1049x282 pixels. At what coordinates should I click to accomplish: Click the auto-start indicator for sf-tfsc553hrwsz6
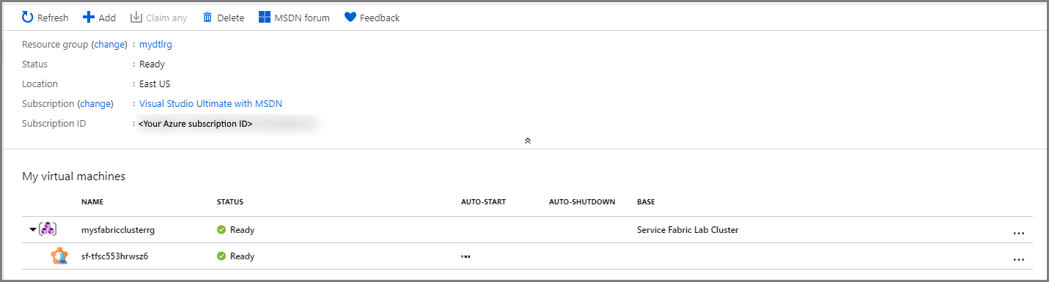465,257
